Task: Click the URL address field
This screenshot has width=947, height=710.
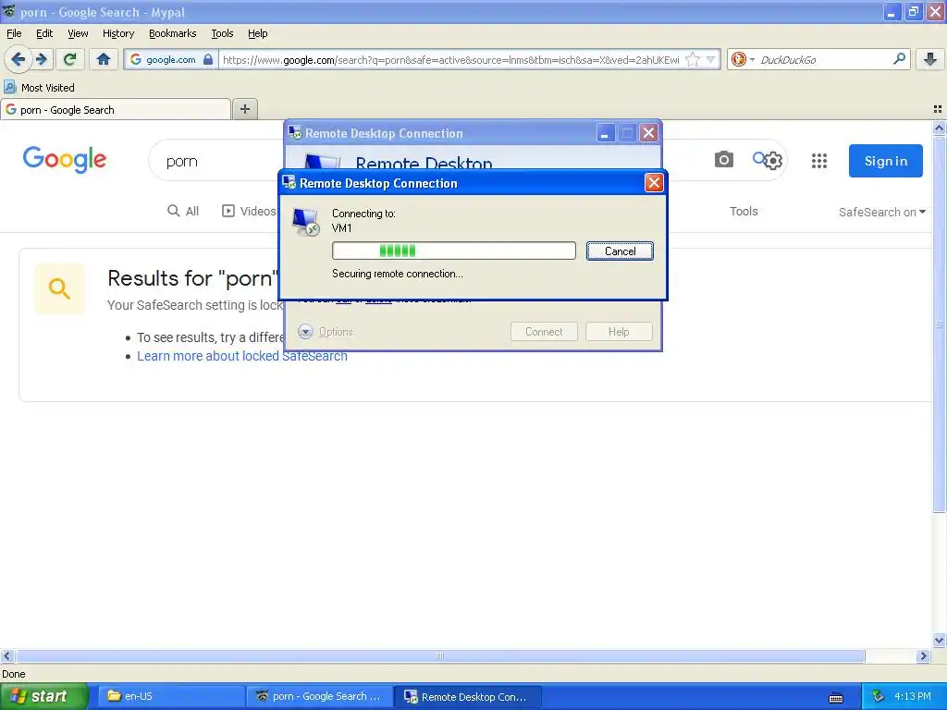Action: pos(451,59)
